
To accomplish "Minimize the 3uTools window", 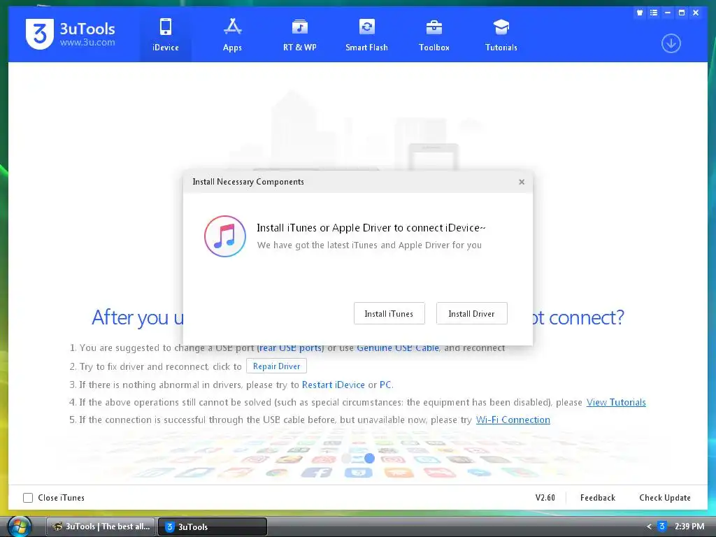I will click(x=668, y=13).
